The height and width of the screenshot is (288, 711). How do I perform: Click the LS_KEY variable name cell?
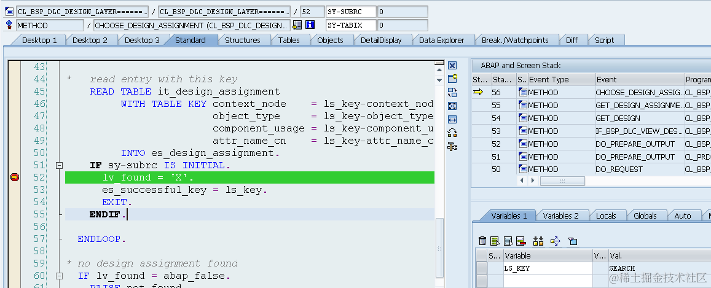pos(548,268)
